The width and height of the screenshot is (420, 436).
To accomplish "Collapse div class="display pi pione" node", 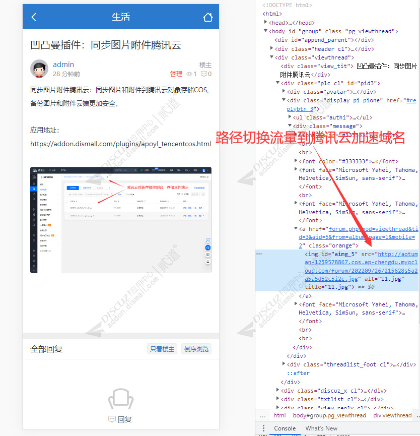I will point(284,99).
